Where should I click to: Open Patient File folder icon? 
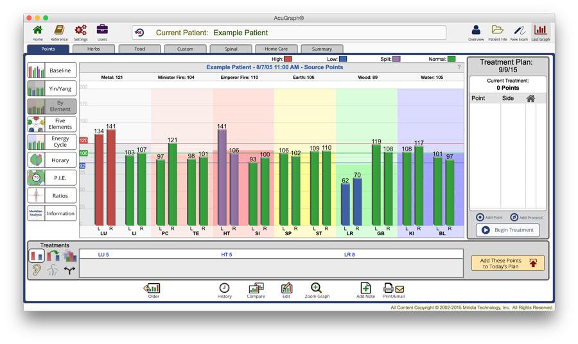497,30
